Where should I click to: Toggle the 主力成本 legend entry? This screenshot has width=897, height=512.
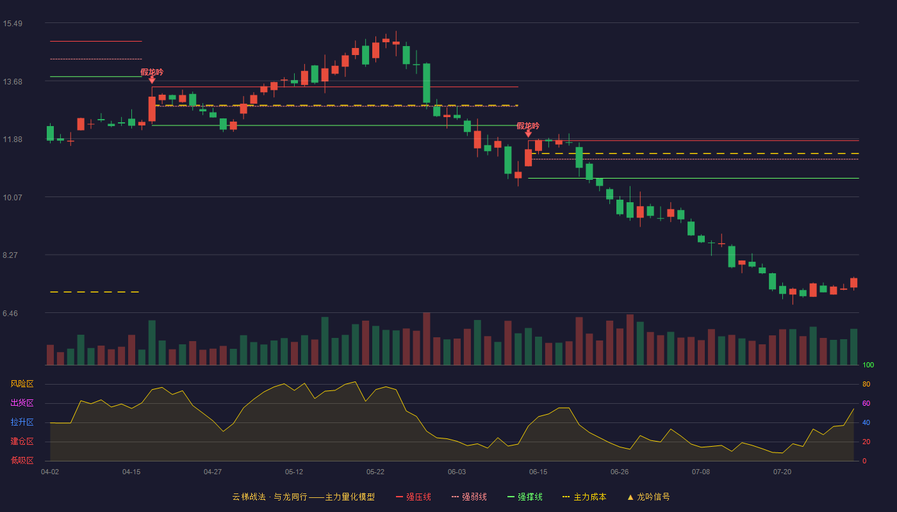584,497
